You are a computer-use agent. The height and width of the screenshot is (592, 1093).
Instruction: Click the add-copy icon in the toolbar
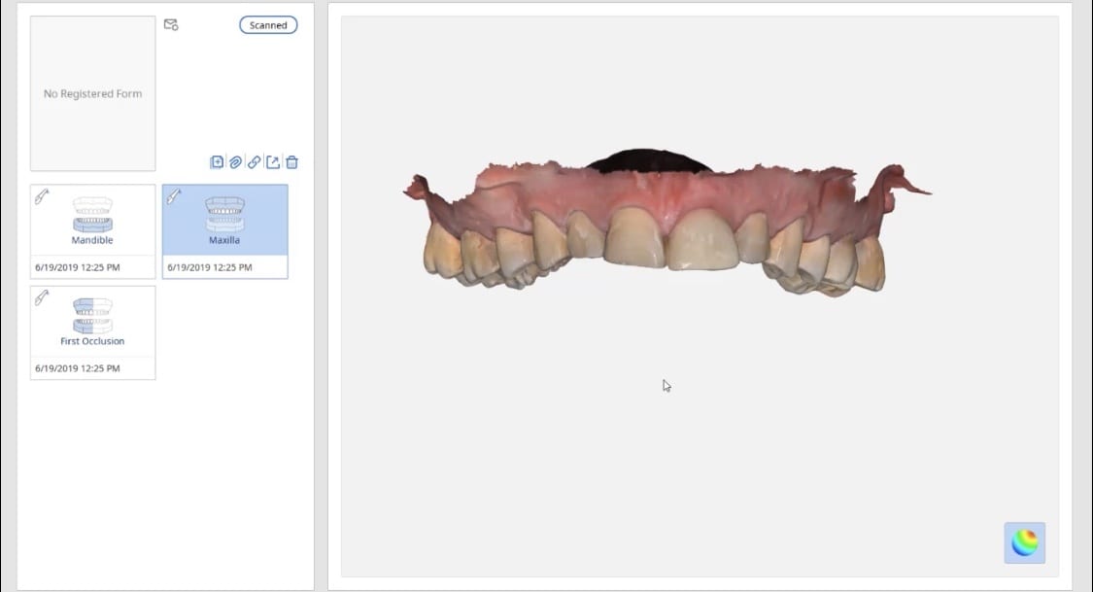point(217,162)
